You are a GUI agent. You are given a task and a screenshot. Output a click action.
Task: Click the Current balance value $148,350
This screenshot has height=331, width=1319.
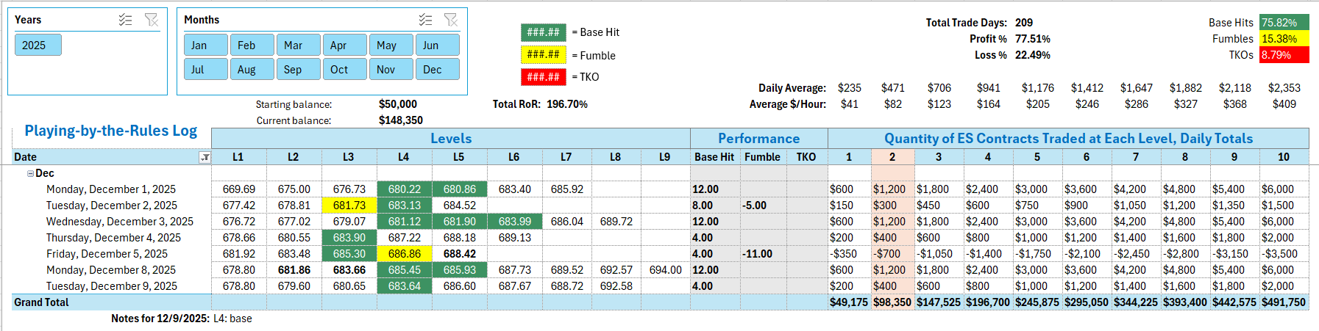coord(400,120)
